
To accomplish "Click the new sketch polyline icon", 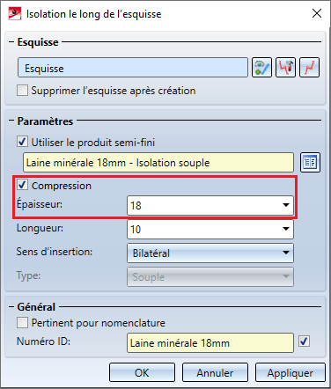I will point(309,68).
